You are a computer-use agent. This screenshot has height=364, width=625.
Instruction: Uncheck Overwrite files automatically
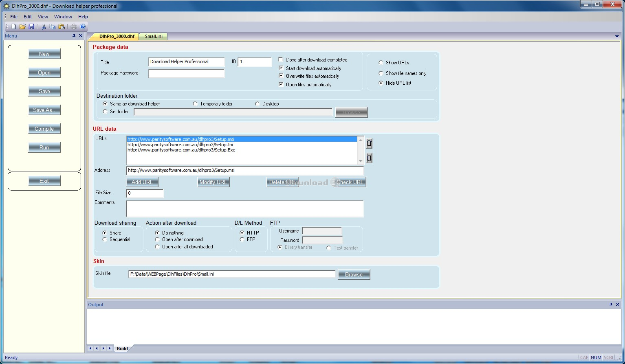pyautogui.click(x=281, y=76)
